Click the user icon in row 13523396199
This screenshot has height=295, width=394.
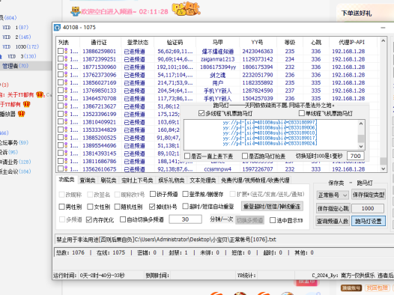66,114
